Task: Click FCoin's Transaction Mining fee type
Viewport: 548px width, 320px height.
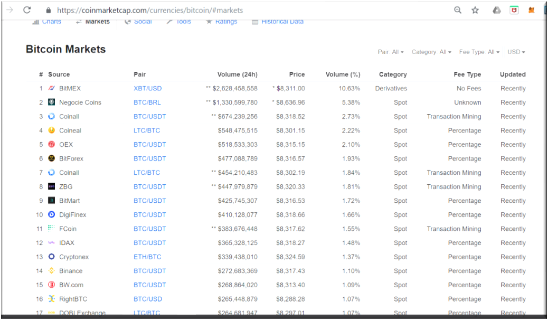Action: tap(453, 229)
